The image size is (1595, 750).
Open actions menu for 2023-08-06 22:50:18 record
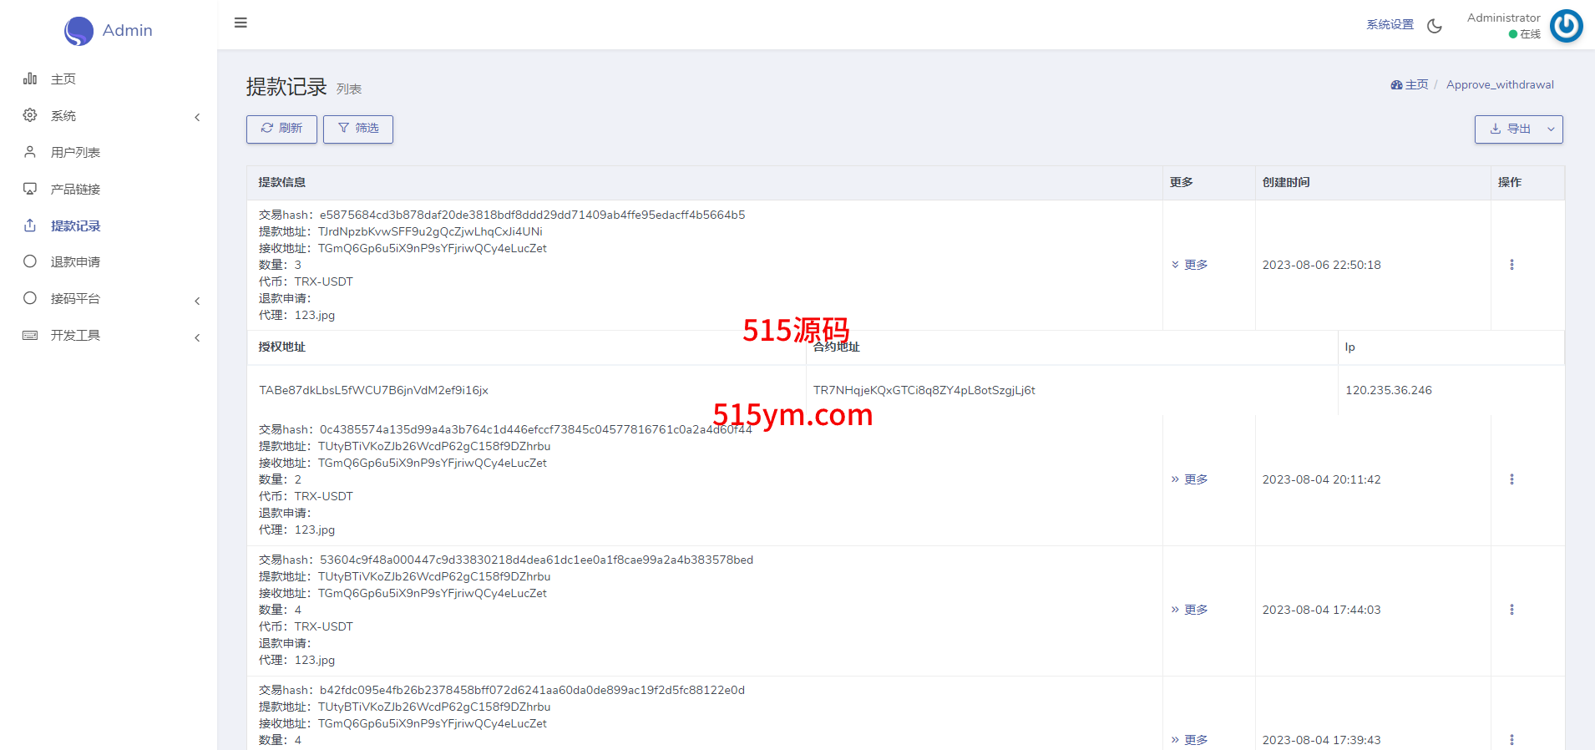1511,265
